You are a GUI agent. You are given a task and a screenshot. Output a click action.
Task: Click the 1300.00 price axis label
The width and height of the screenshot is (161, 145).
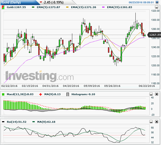tap(155, 20)
